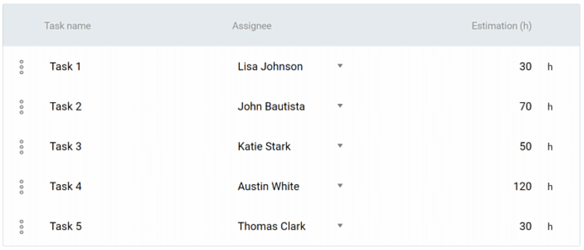Click the Estimation (h) column header

pyautogui.click(x=501, y=26)
